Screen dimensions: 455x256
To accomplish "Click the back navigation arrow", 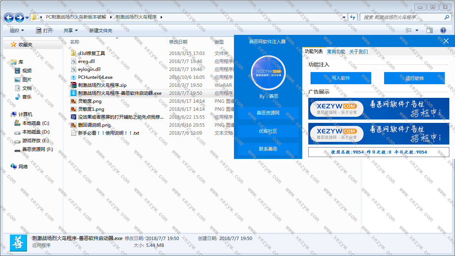I will (9, 17).
